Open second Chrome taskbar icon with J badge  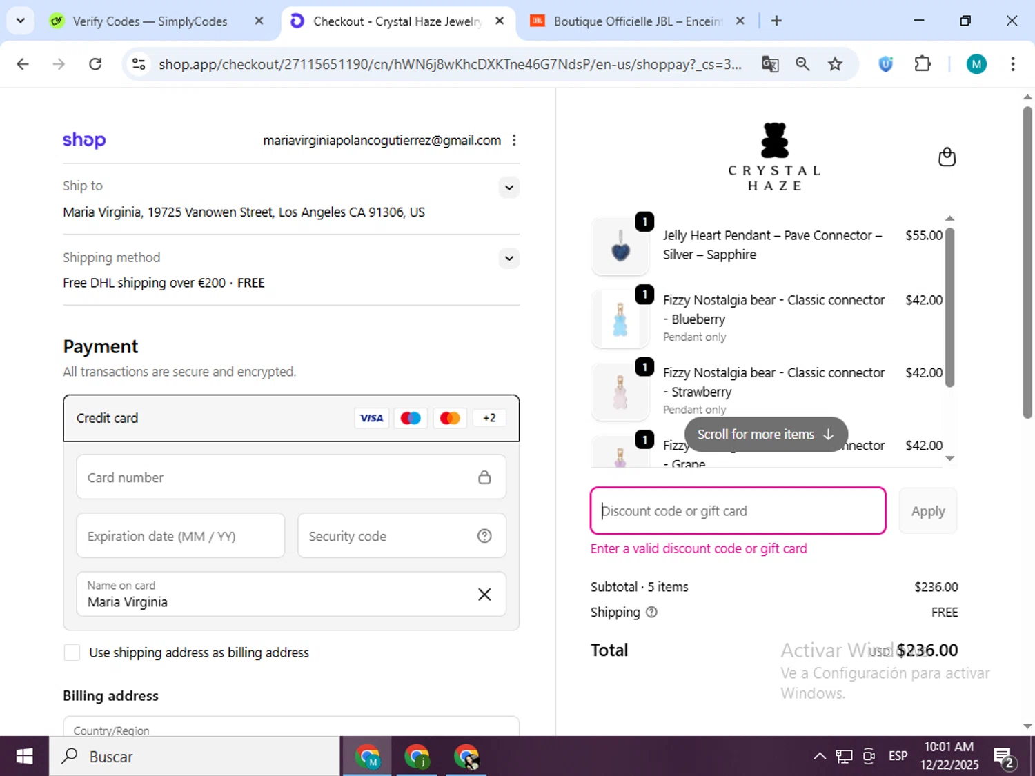[417, 757]
